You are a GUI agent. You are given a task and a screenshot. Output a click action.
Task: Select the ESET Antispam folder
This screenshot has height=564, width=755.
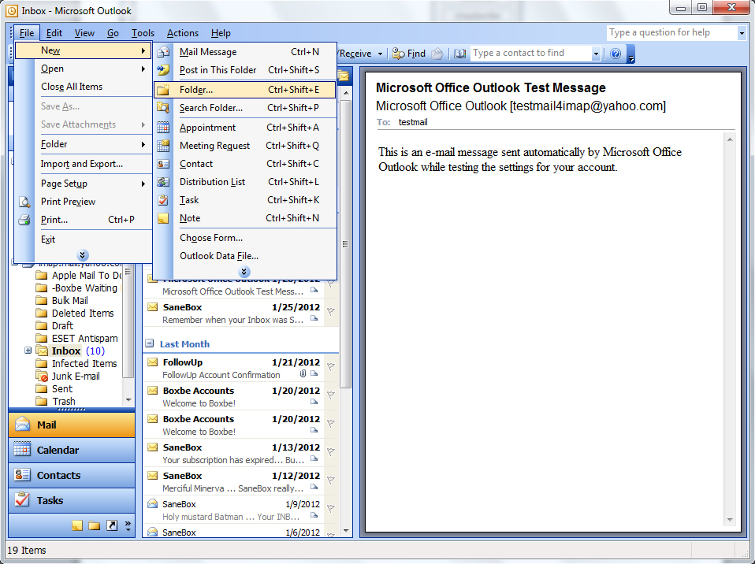[85, 338]
